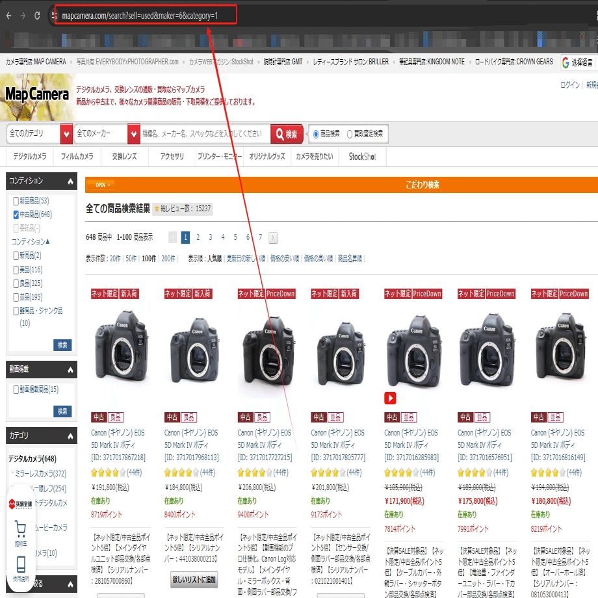The width and height of the screenshot is (598, 598).
Task: Sort by 価格の高い順
Action: 318,259
